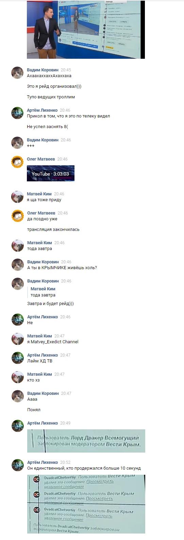Click the 20:49 timestamp beside Артём Лихенко
The width and height of the screenshot is (184, 540).
(65, 423)
